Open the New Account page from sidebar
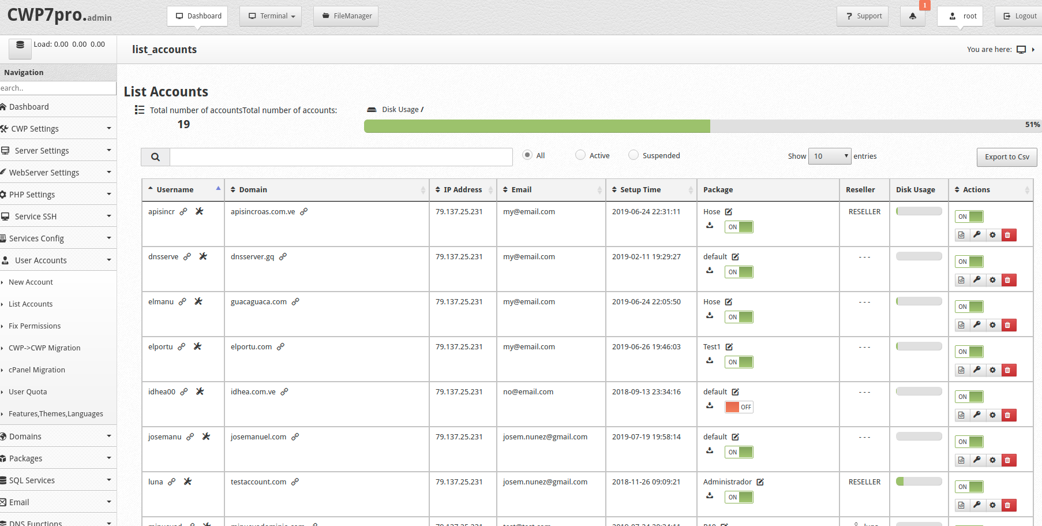The height and width of the screenshot is (526, 1042). pos(32,282)
